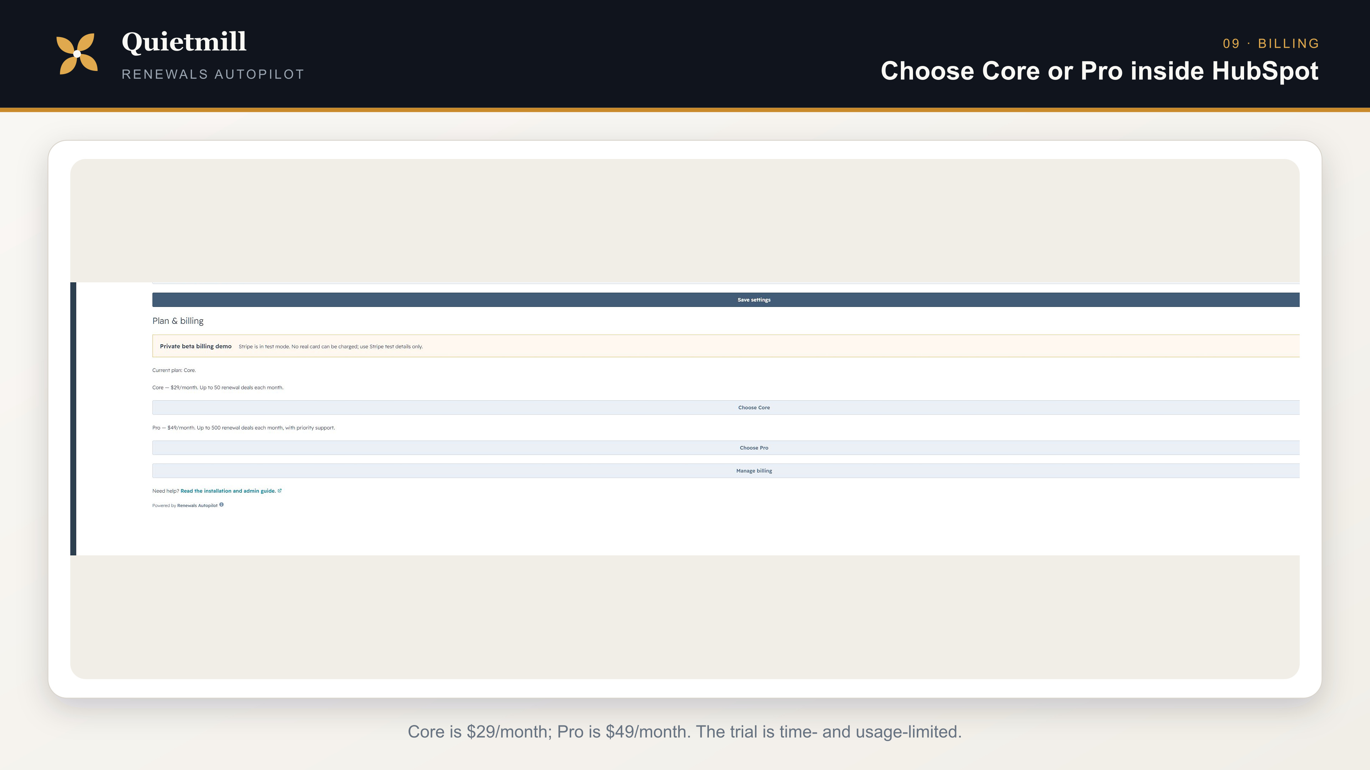Click the external-link icon after admin guide
Screen dimensions: 1370x770
280,491
